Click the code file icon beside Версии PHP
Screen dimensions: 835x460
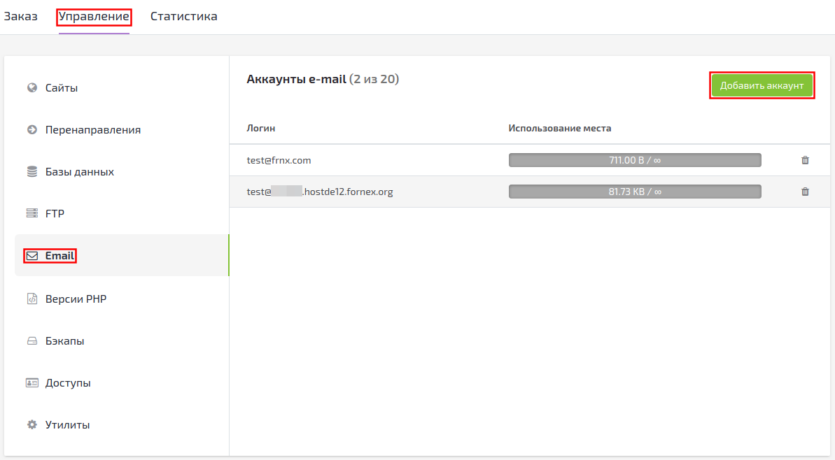coord(31,299)
